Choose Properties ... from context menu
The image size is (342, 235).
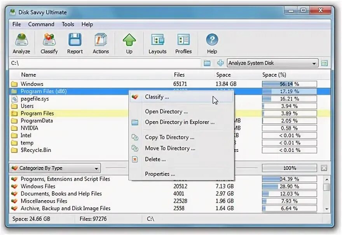click(x=160, y=174)
